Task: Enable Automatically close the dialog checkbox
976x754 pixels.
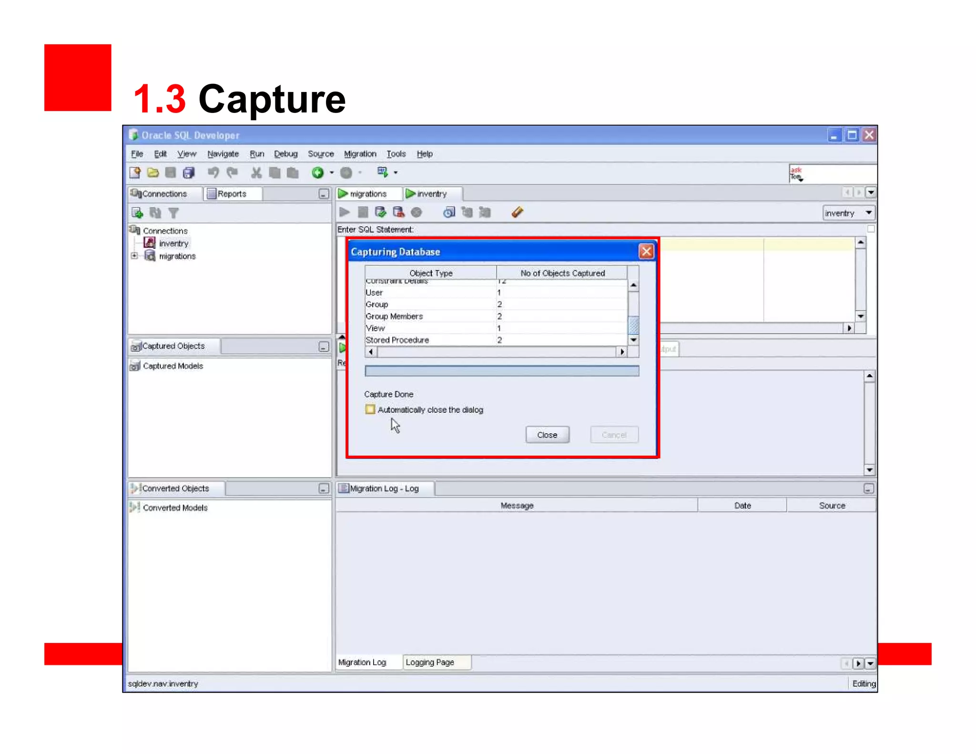Action: tap(370, 409)
